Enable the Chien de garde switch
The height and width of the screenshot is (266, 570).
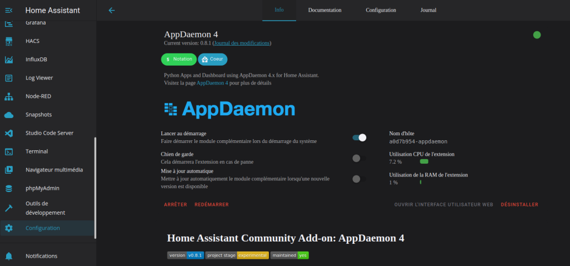click(359, 158)
